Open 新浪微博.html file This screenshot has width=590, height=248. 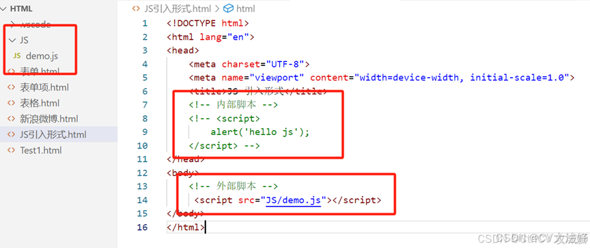point(49,119)
